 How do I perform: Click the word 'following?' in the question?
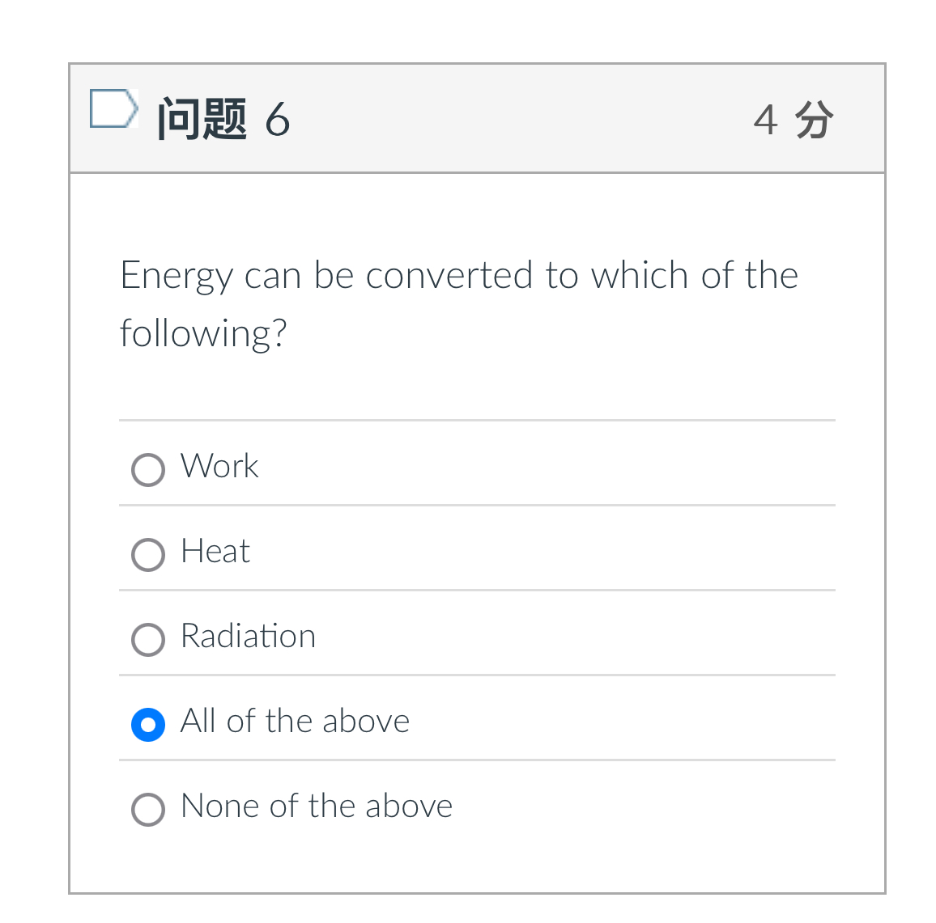click(x=203, y=333)
